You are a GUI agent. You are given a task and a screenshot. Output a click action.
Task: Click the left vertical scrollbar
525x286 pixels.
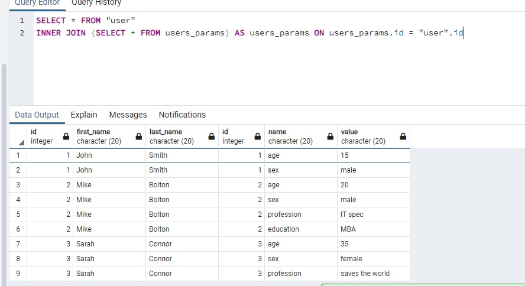tap(4, 174)
